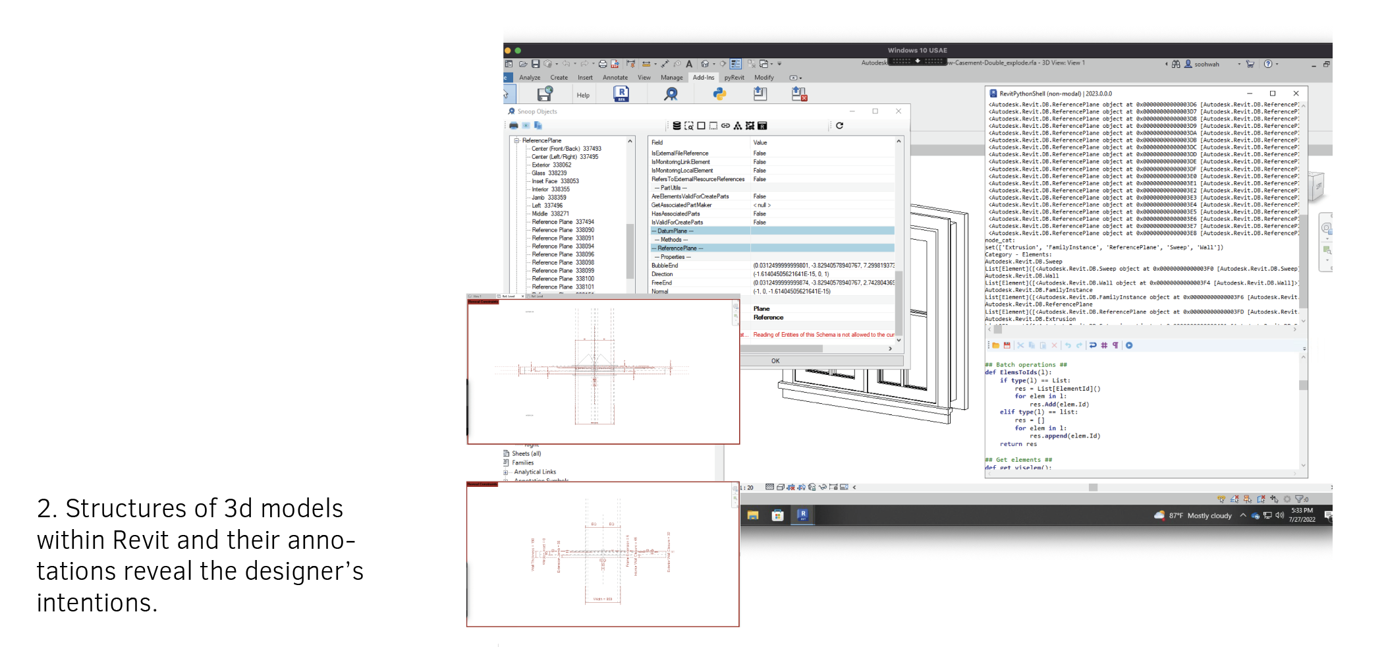The height and width of the screenshot is (647, 1386).
Task: Expand Analytical Links in the project browser
Action: pyautogui.click(x=505, y=472)
